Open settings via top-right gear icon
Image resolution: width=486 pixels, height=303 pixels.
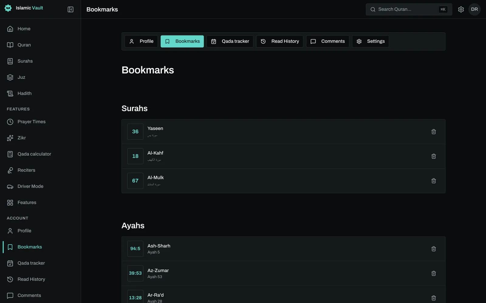coord(461,9)
